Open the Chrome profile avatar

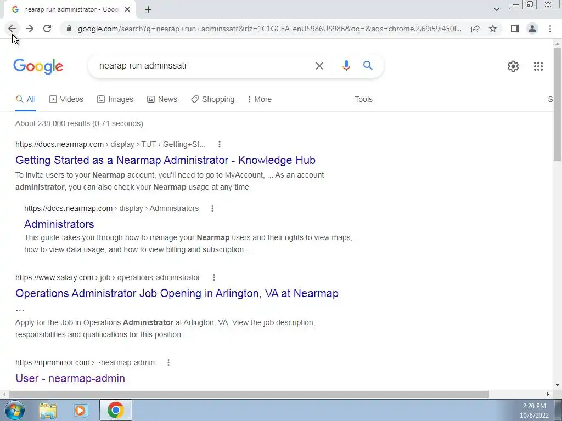coord(532,29)
